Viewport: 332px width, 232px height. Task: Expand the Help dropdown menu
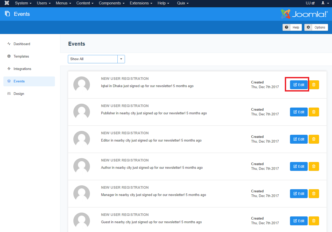[x=163, y=3]
